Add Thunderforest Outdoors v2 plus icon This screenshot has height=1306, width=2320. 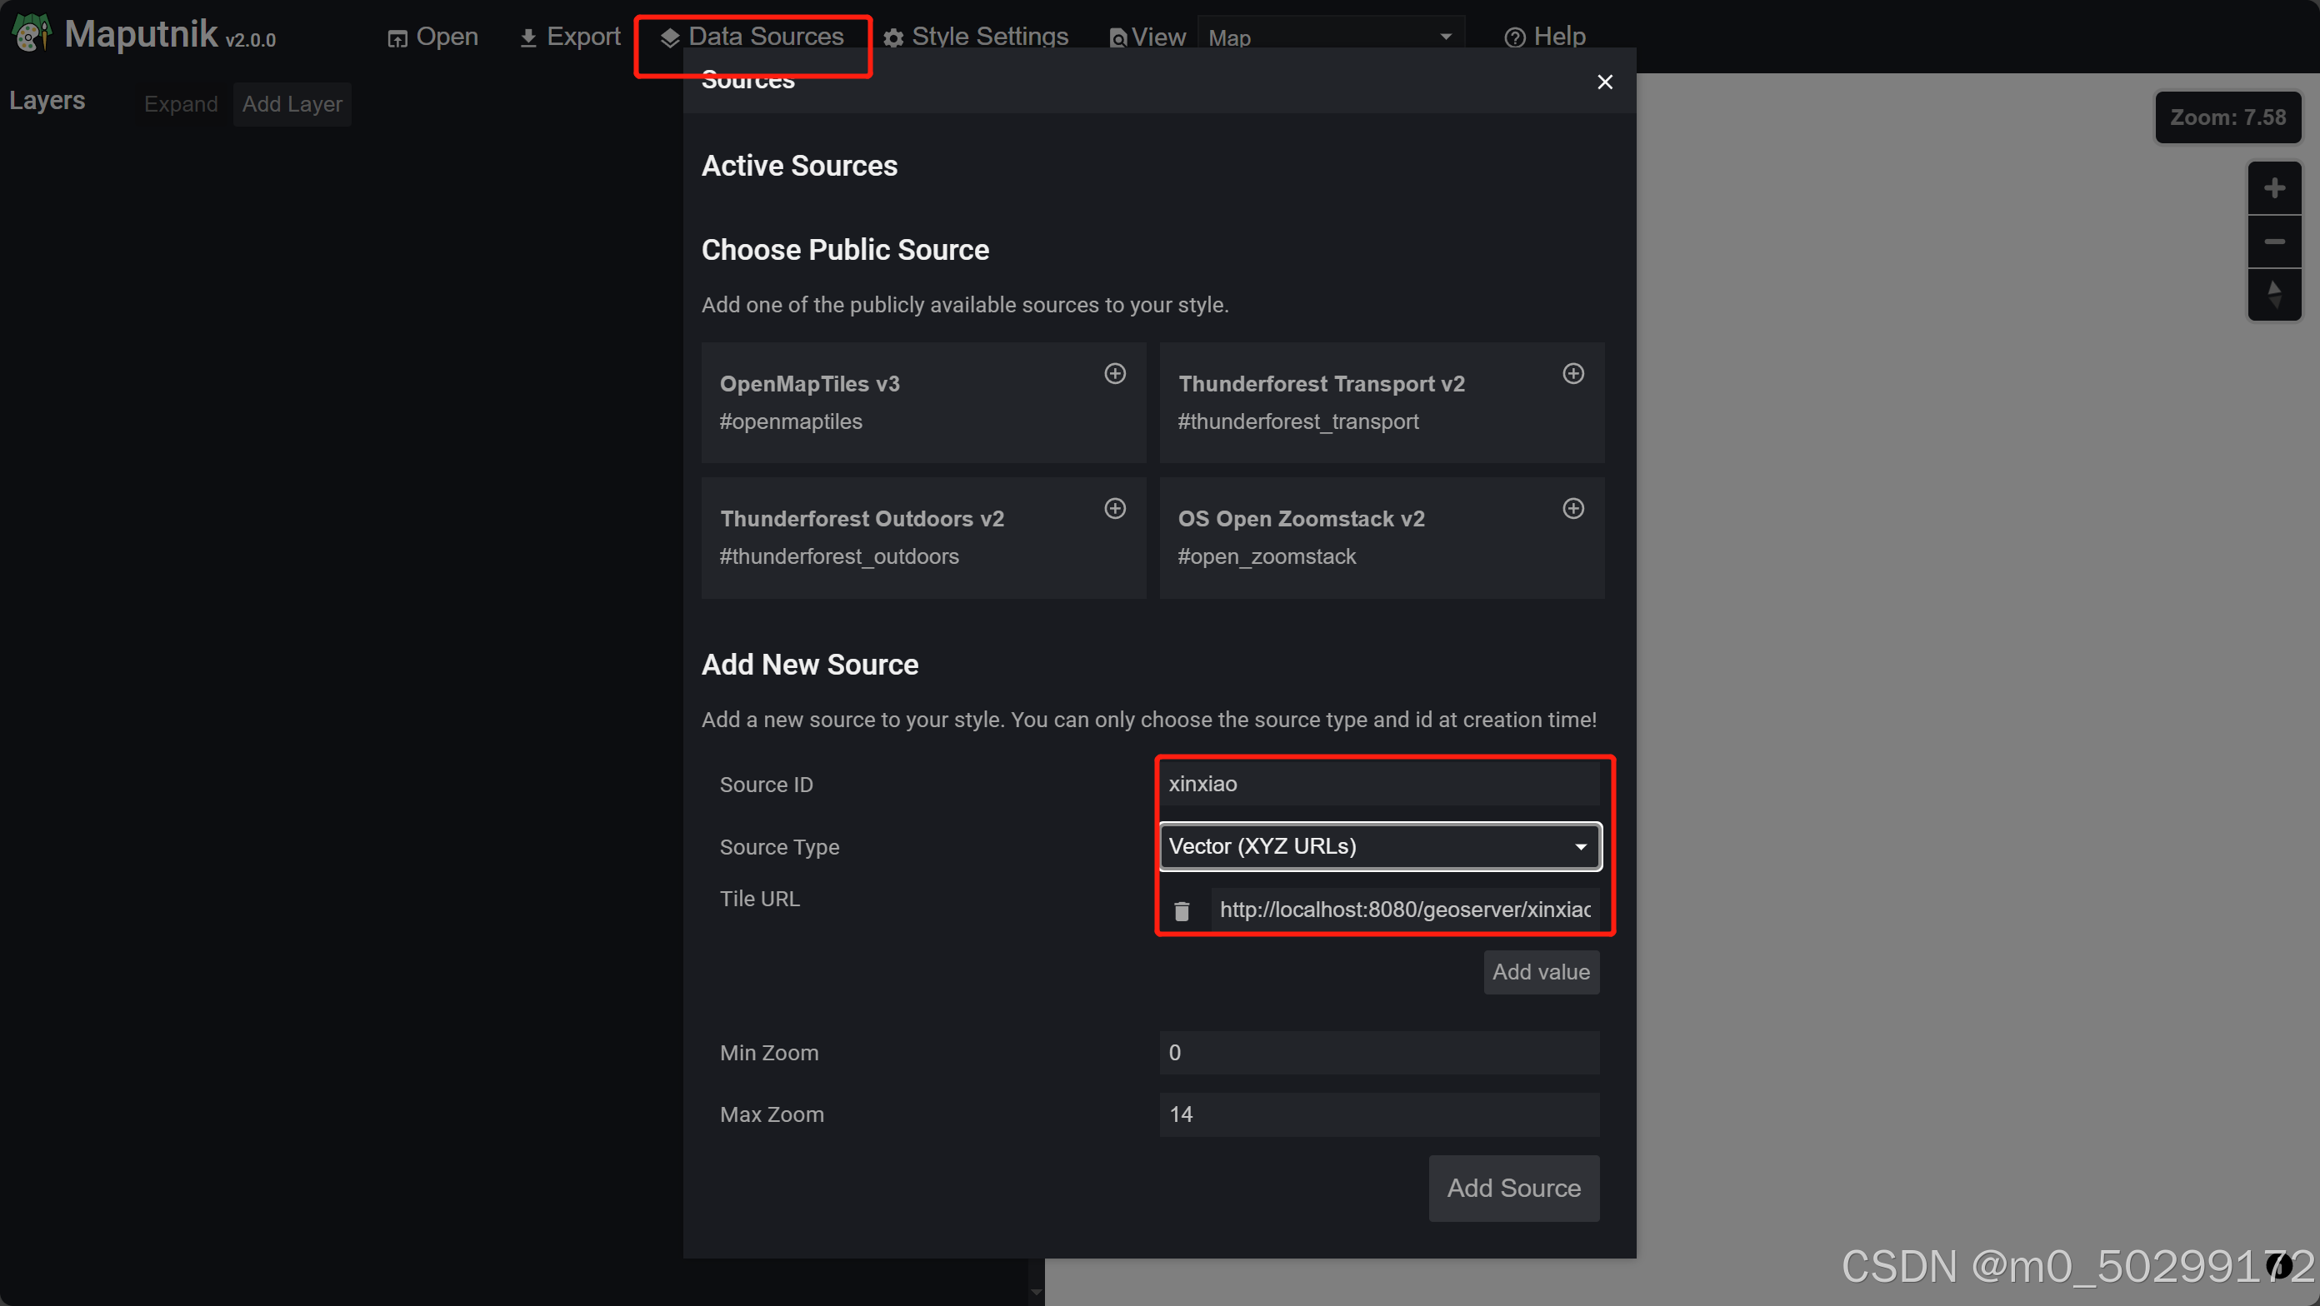[1115, 509]
